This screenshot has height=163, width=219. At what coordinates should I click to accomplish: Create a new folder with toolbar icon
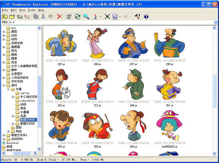point(12,17)
